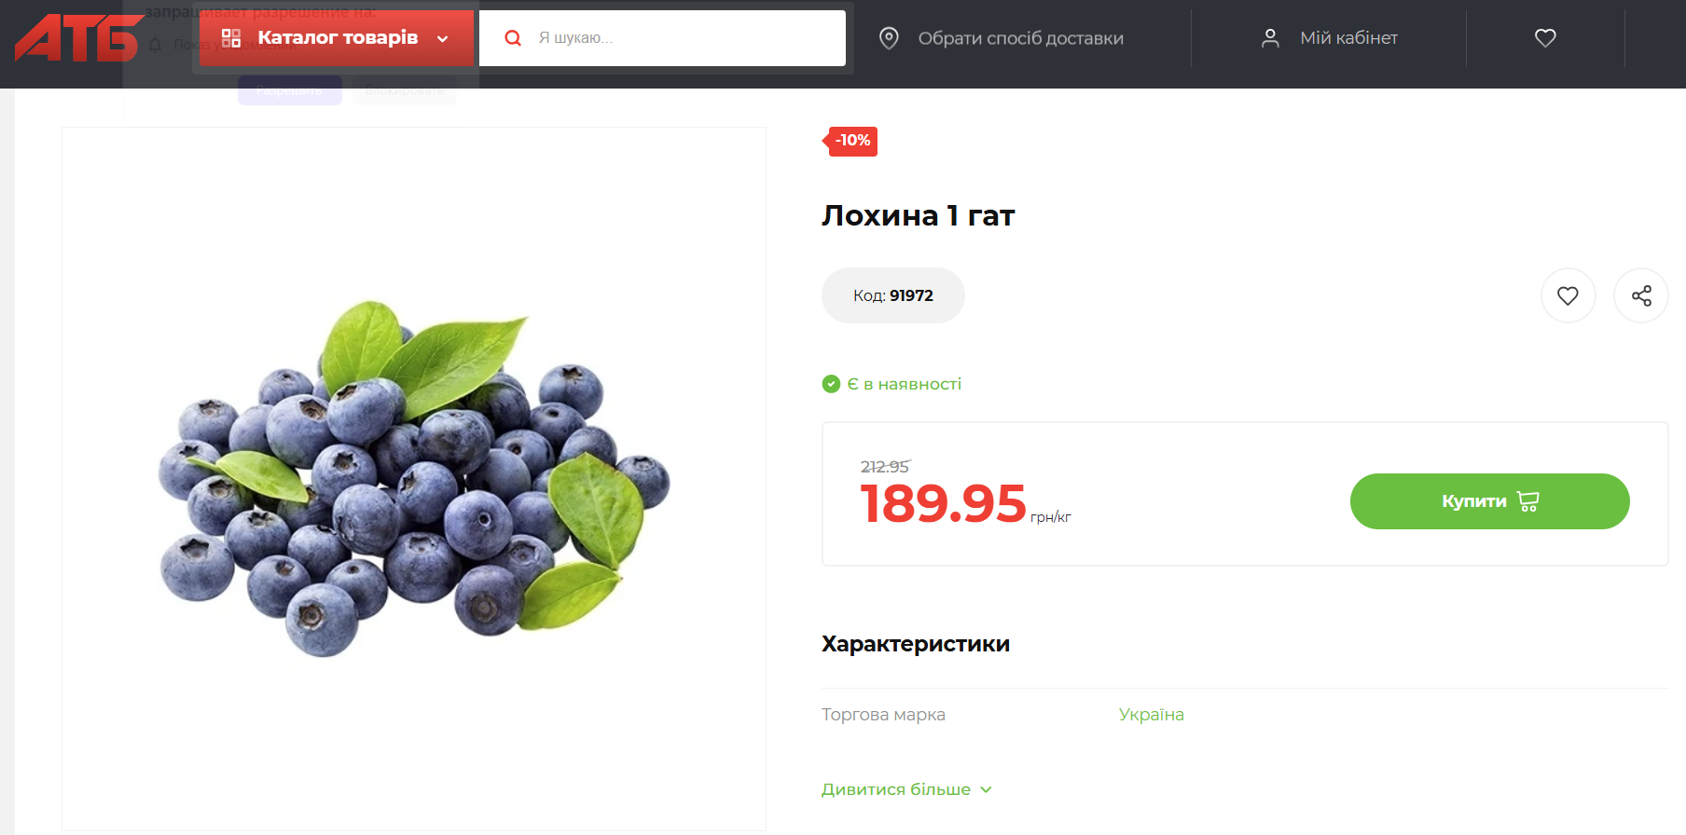Image resolution: width=1686 pixels, height=835 pixels.
Task: Click the blueberry product image
Action: [414, 479]
